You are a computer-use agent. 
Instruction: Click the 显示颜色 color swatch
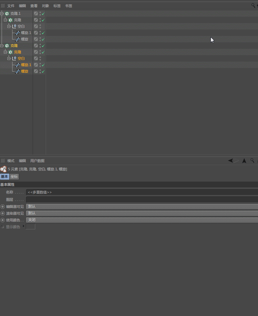(30, 227)
